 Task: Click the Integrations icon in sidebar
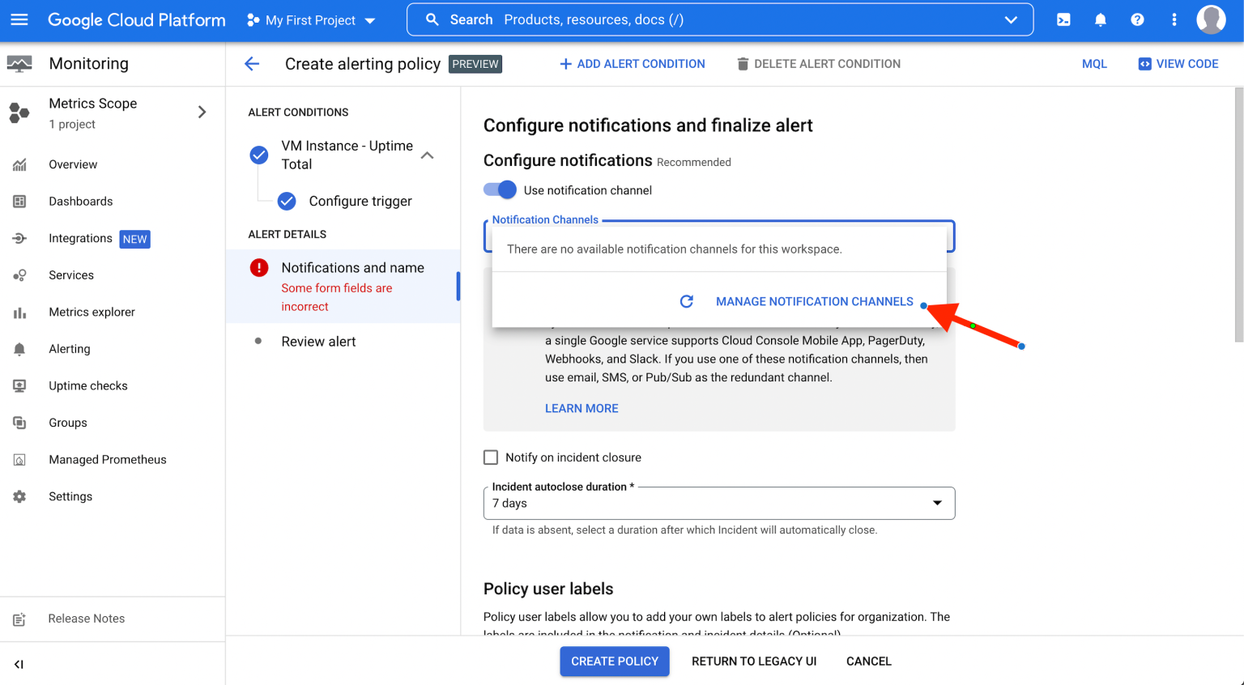pos(19,238)
